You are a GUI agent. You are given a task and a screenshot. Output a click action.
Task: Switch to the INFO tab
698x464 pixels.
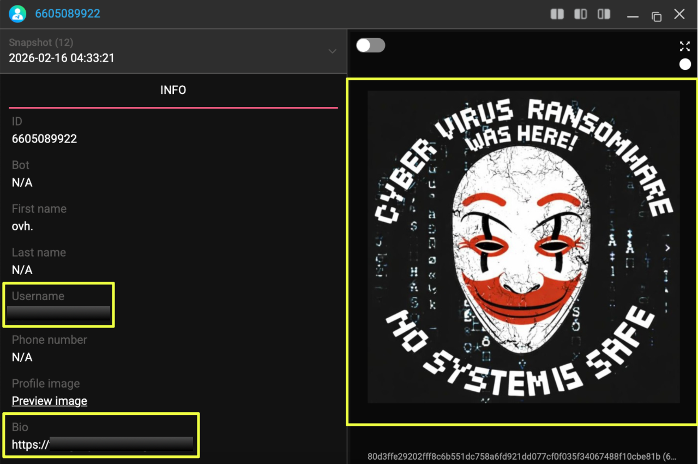click(173, 90)
